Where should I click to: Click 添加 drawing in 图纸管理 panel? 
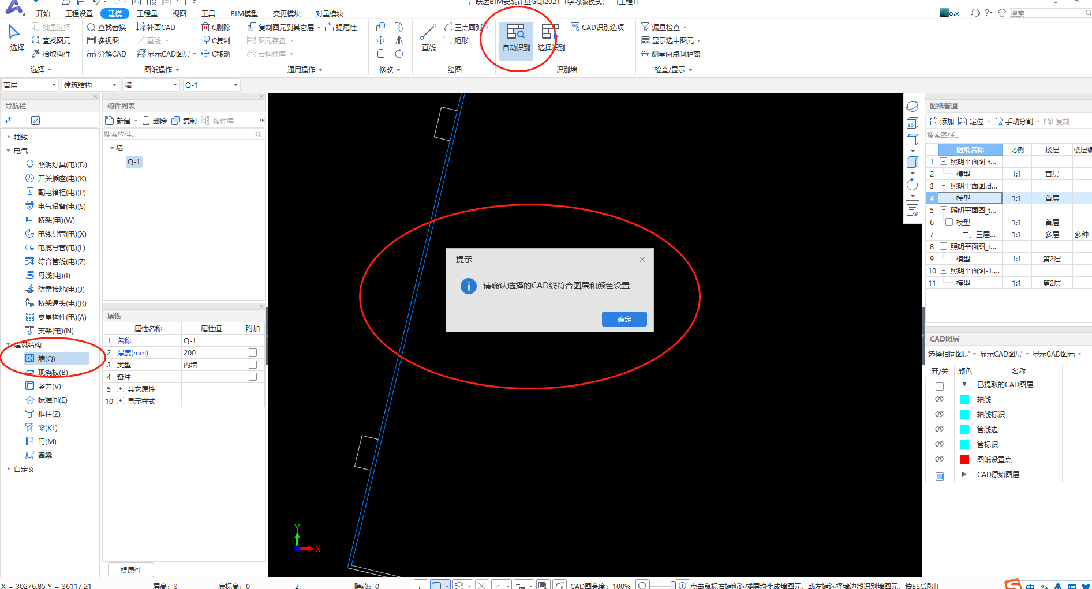click(x=941, y=121)
